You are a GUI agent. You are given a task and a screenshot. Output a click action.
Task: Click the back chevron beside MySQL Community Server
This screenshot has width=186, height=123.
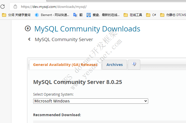(x=29, y=39)
